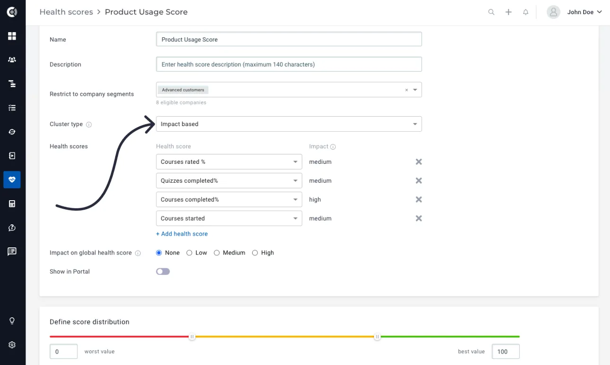Image resolution: width=610 pixels, height=365 pixels.
Task: Open the people/customers sidebar icon
Action: point(12,60)
